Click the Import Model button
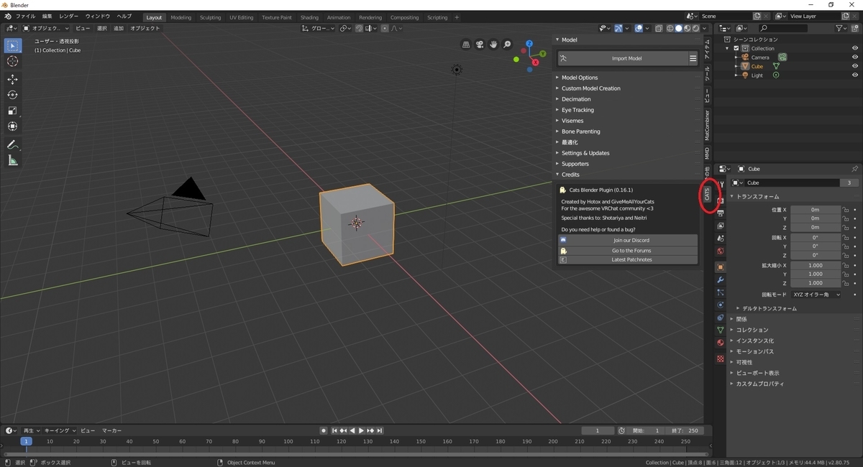The height and width of the screenshot is (467, 863). [621, 58]
